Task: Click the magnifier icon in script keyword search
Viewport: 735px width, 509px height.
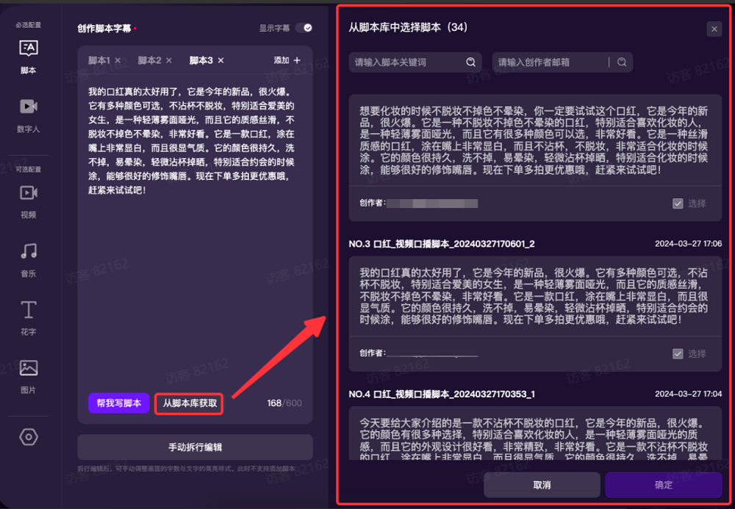Action: point(470,62)
